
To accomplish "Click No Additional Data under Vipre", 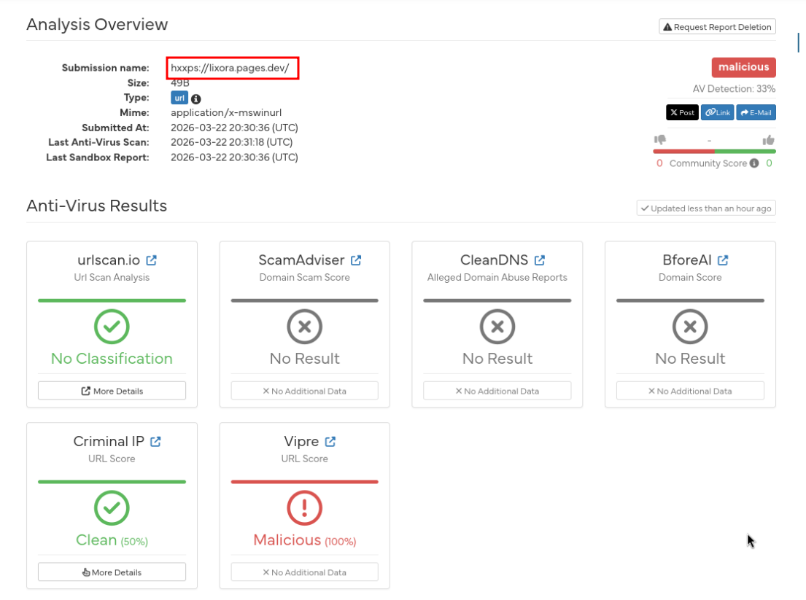I will click(304, 572).
